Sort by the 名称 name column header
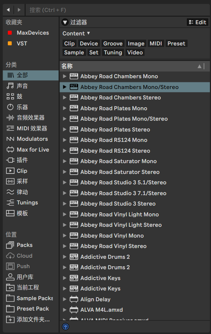The height and width of the screenshot is (334, 211). click(135, 66)
